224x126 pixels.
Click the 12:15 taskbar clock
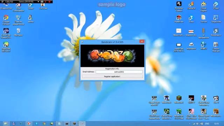coord(216,124)
